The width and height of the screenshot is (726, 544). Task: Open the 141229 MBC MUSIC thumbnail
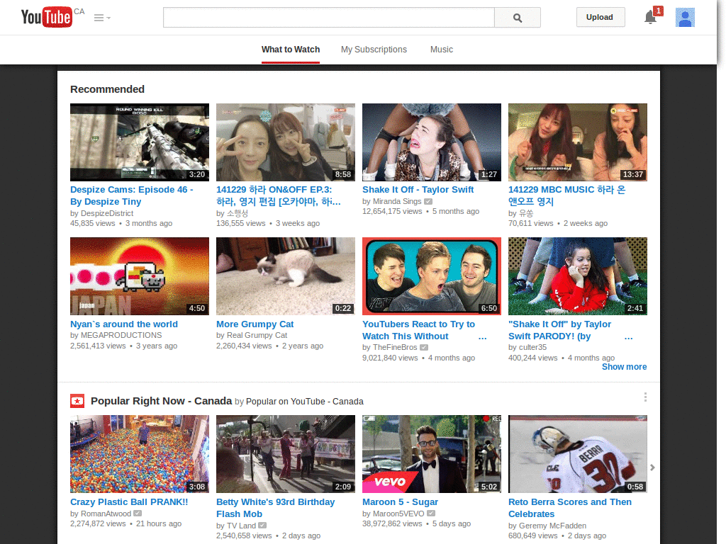click(x=577, y=142)
